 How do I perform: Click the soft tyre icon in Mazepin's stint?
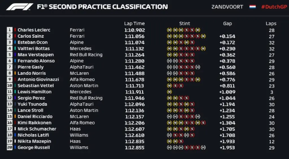point(181,141)
